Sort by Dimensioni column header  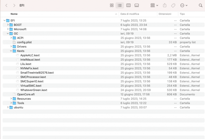pos(165,14)
